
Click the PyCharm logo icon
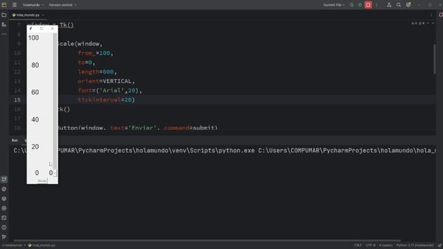pyautogui.click(x=4, y=5)
